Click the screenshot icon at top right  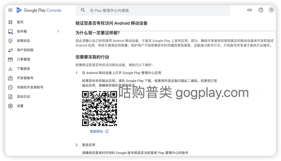tap(271, 10)
